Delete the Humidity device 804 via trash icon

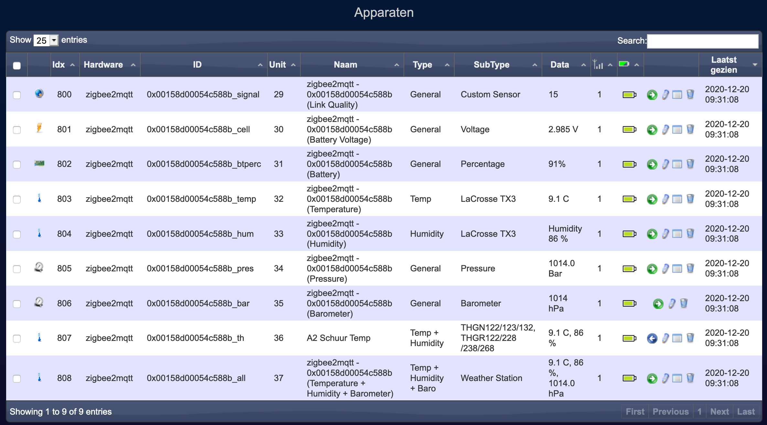tap(690, 234)
